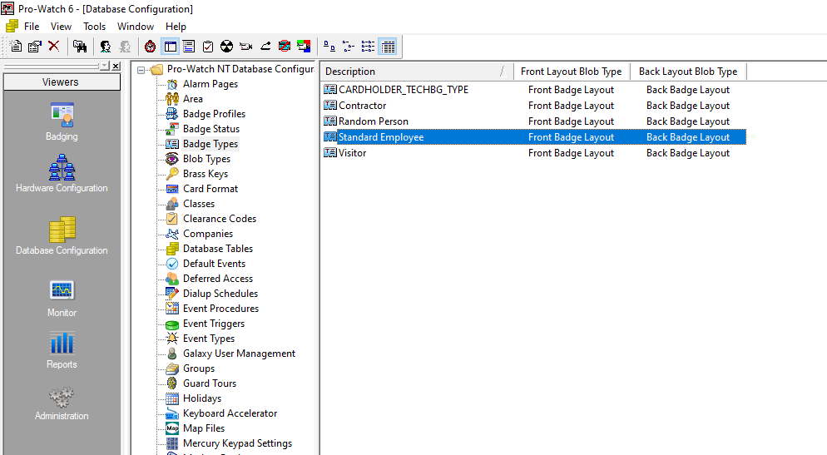
Task: Click the New document toolbar icon
Action: 17,47
